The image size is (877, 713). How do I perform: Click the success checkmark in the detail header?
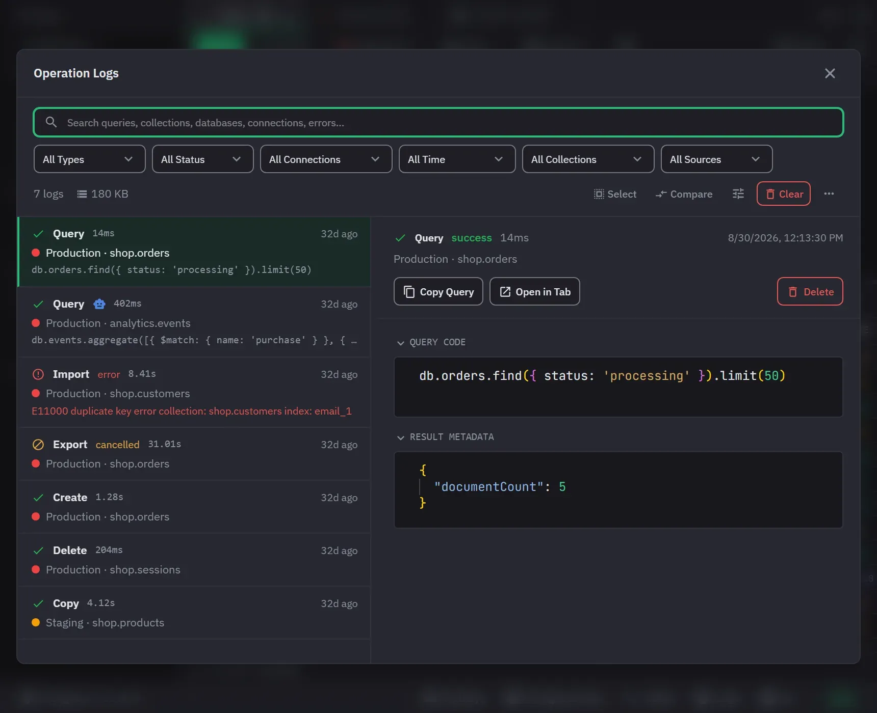click(x=401, y=238)
